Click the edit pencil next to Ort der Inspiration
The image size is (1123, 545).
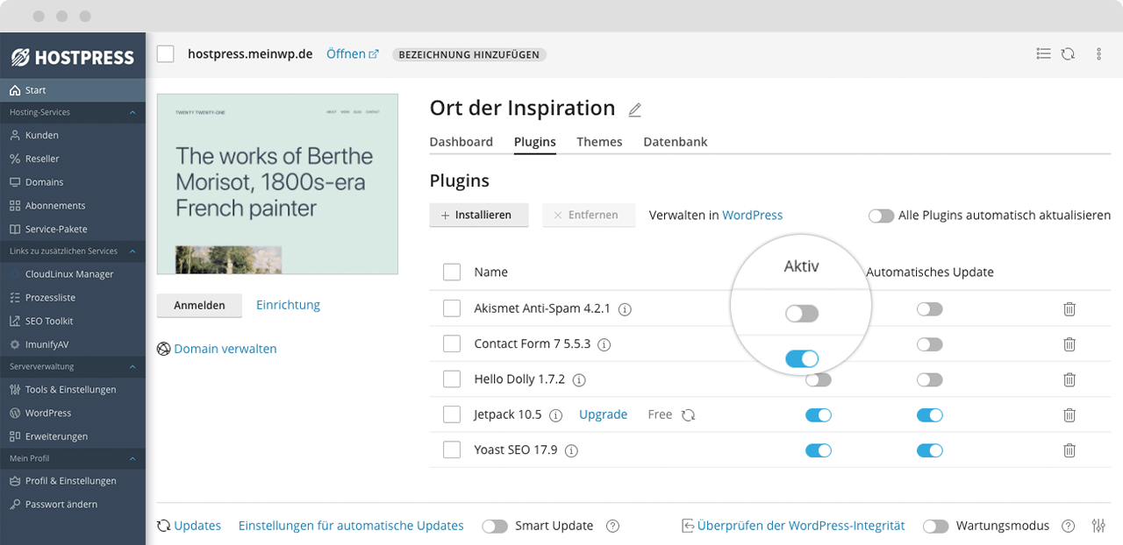(x=634, y=109)
